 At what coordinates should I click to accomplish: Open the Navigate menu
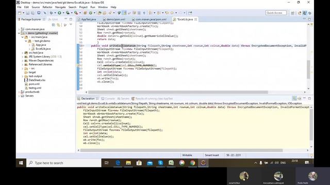click(60, 7)
